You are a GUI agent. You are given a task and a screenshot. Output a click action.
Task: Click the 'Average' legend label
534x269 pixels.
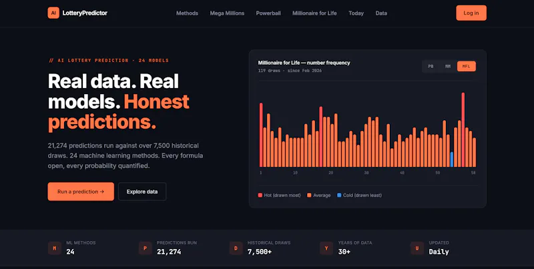(x=322, y=195)
